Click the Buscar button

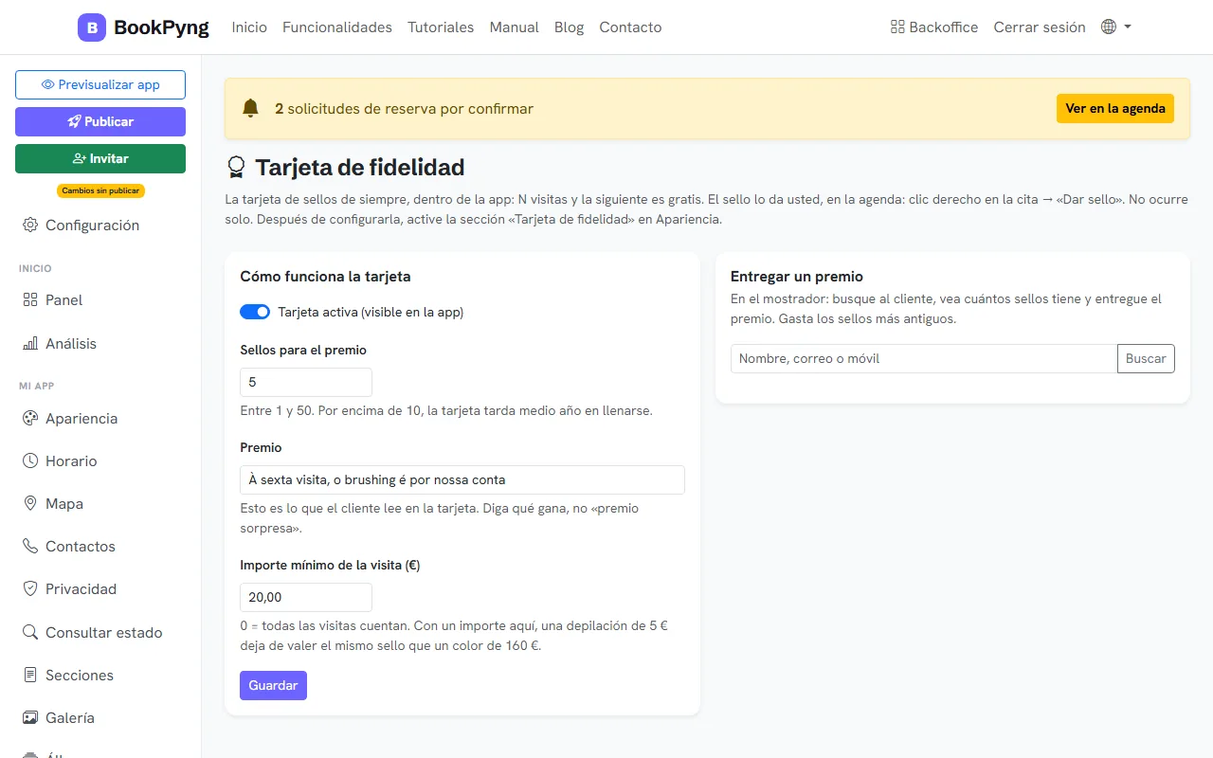1146,358
